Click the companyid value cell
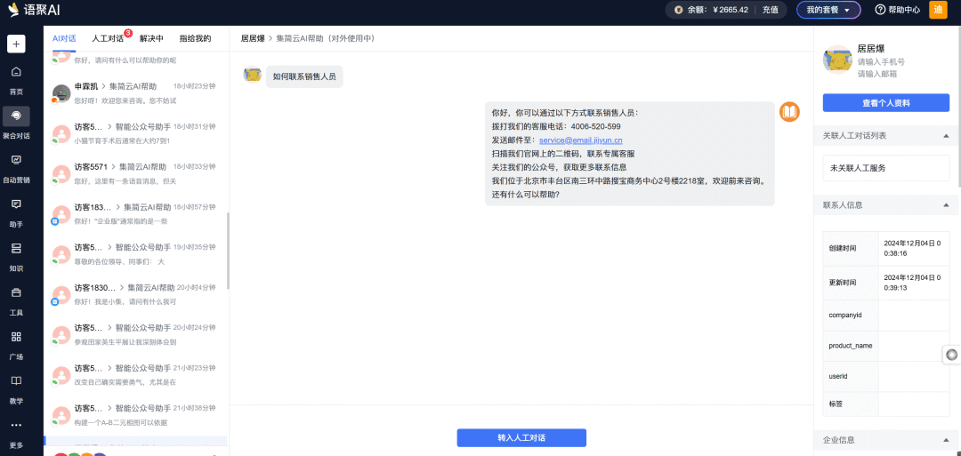The width and height of the screenshot is (961, 456). coord(913,315)
